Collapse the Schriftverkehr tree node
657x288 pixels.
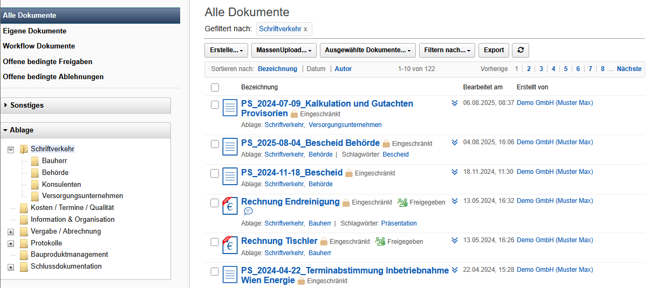[x=11, y=150]
